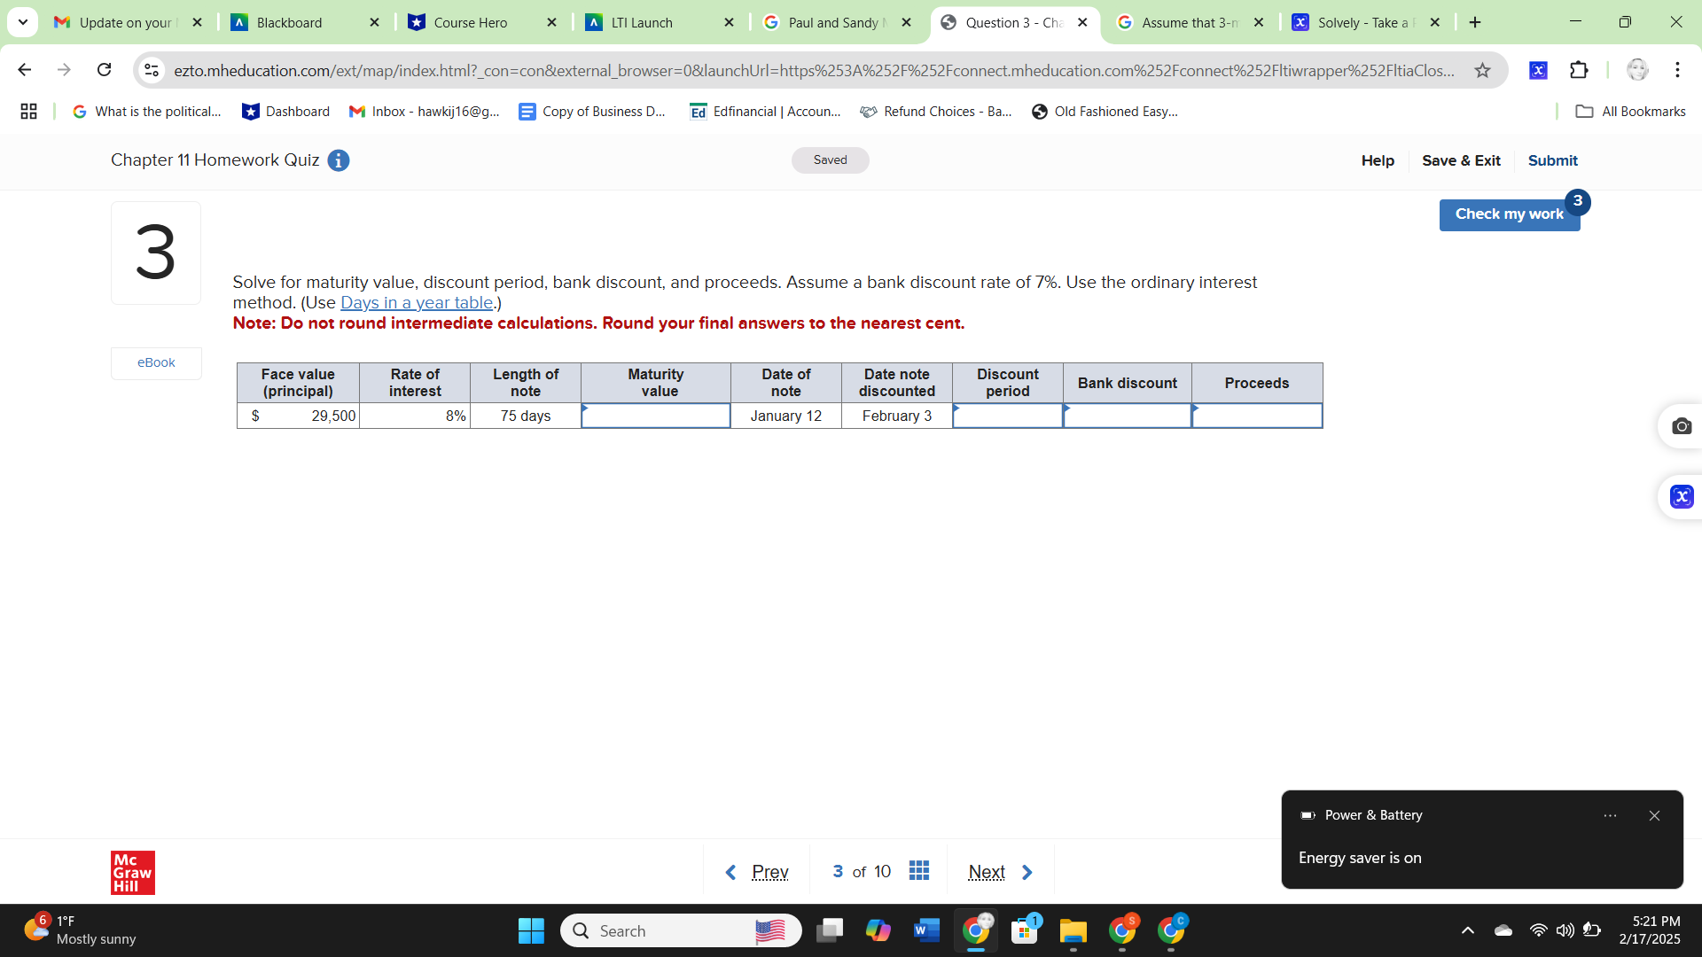This screenshot has height=957, width=1702.
Task: Open the question map grid icon
Action: tap(919, 871)
